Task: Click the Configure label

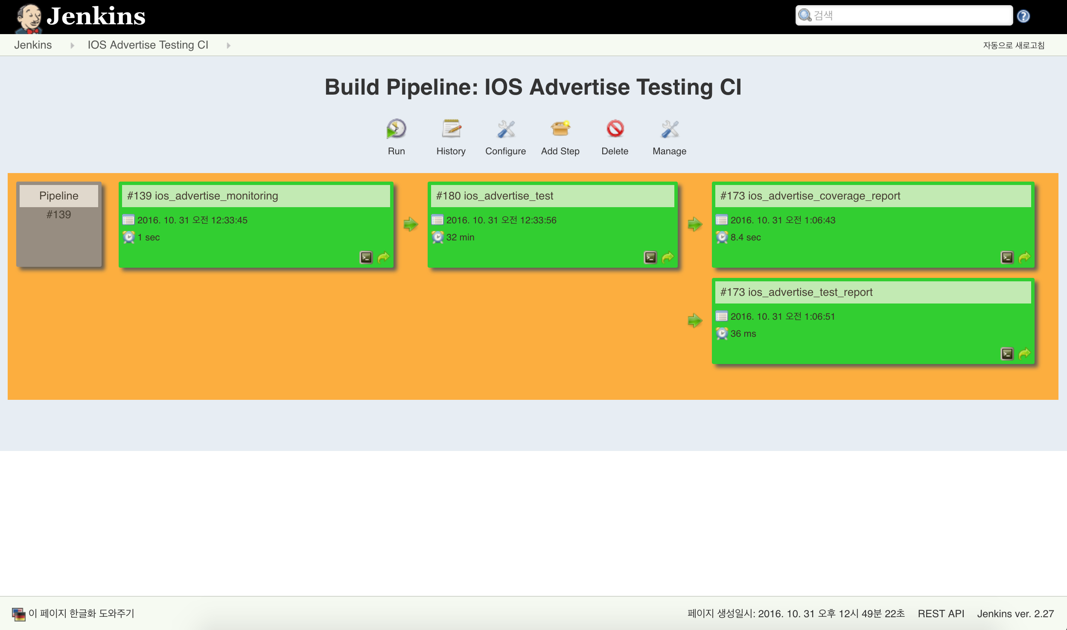Action: coord(506,151)
